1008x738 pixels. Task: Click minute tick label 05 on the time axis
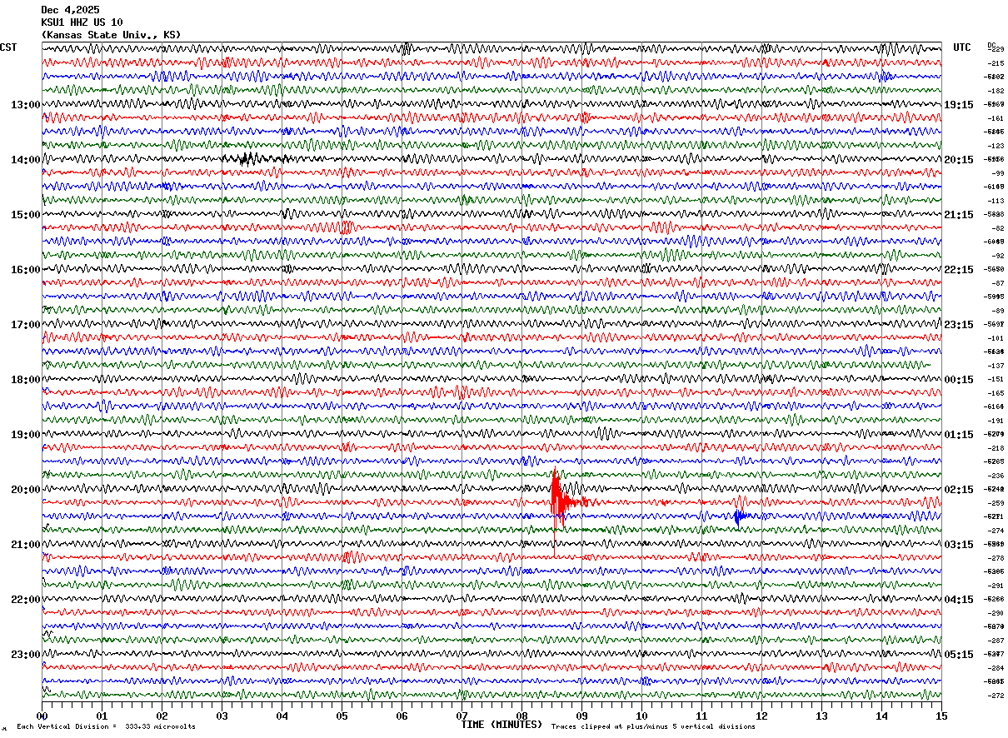point(342,716)
